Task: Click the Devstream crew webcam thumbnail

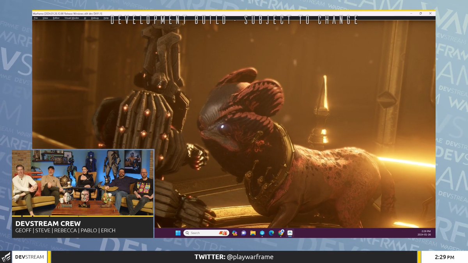Action: pos(83,182)
